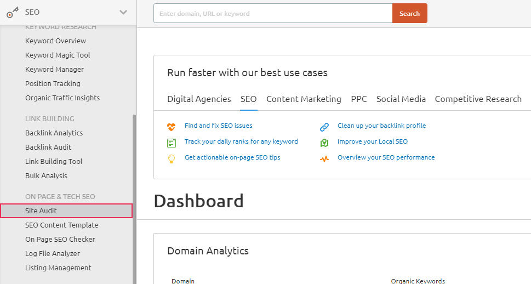Click the Domain column header
This screenshot has height=284, width=531.
tap(183, 281)
